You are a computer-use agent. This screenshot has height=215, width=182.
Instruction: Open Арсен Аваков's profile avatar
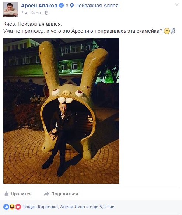tap(11, 9)
